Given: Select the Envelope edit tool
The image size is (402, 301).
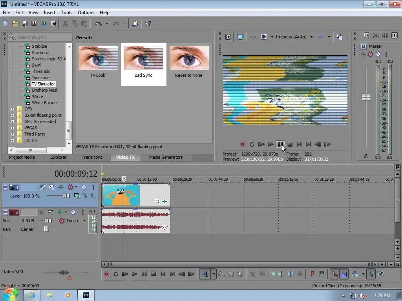Looking at the screenshot, I should coord(221,274).
